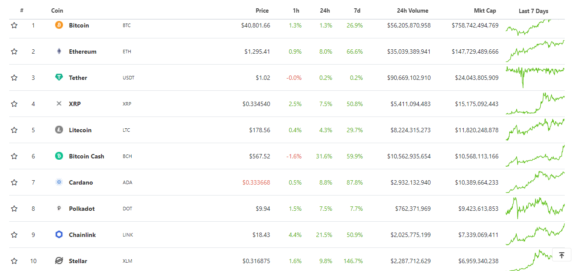The image size is (581, 271).
Task: Open the Polkadot coin name link
Action: click(x=81, y=209)
